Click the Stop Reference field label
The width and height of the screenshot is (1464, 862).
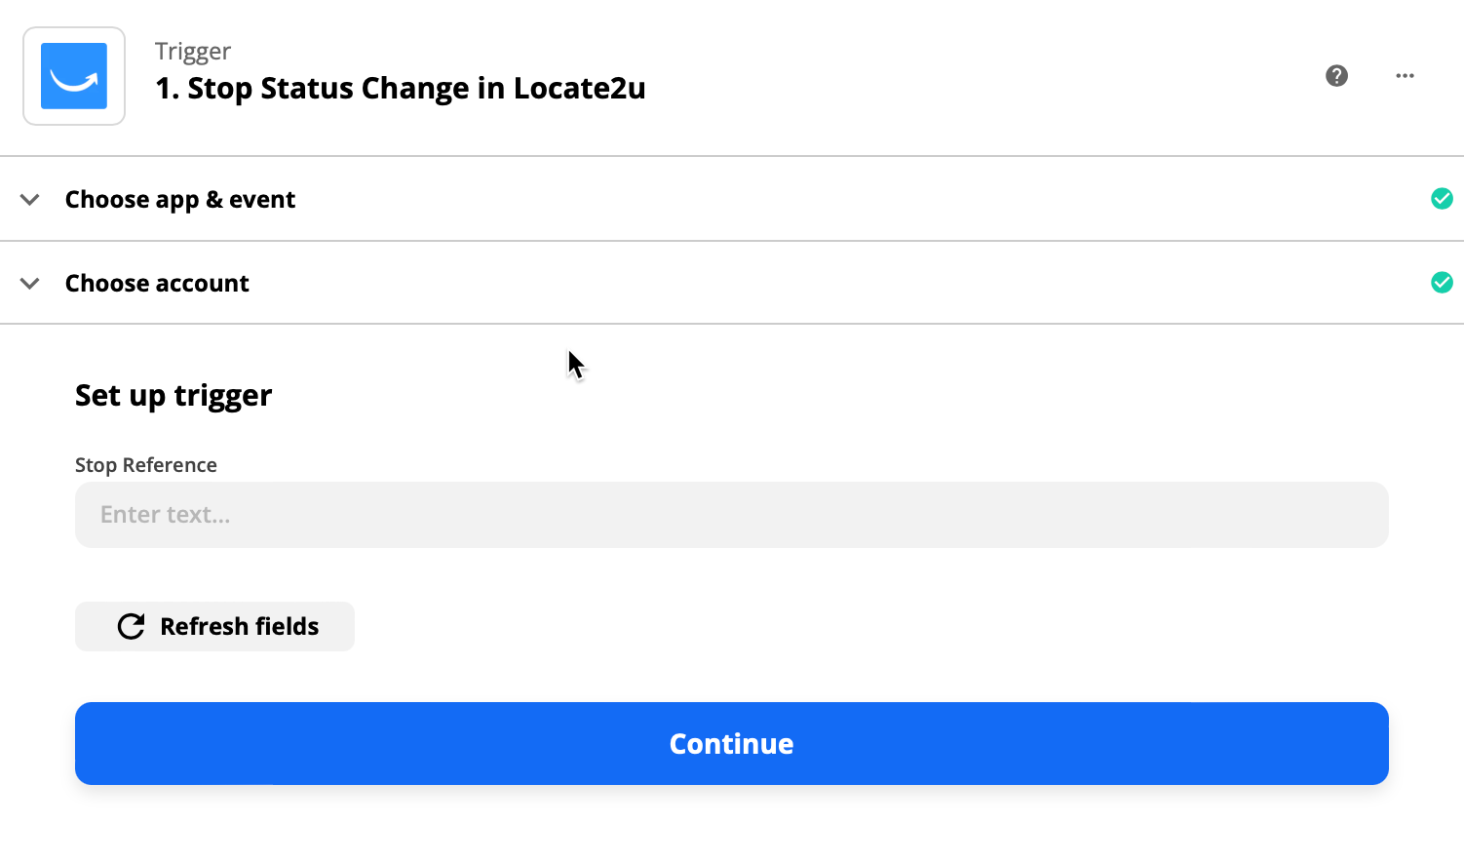coord(146,465)
